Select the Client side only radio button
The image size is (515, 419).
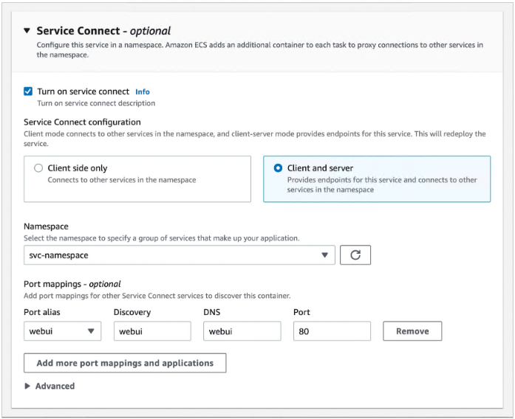point(38,168)
